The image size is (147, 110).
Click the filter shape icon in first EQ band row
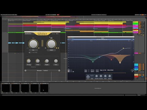tap(89, 70)
